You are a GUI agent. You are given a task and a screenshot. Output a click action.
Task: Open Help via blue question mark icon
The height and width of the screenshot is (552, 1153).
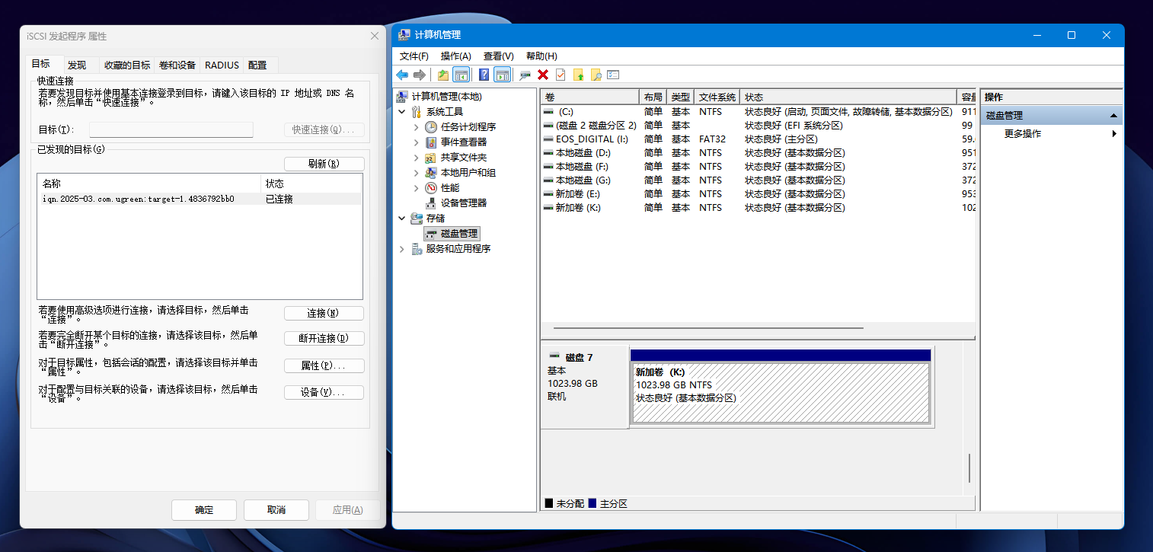tap(484, 75)
